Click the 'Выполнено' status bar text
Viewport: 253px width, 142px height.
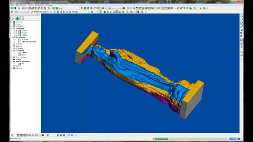pos(15,139)
